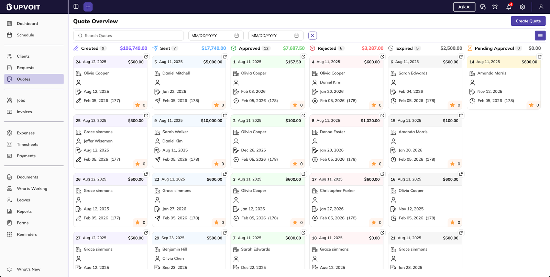
Task: Switch to list view icon
Action: (x=540, y=36)
